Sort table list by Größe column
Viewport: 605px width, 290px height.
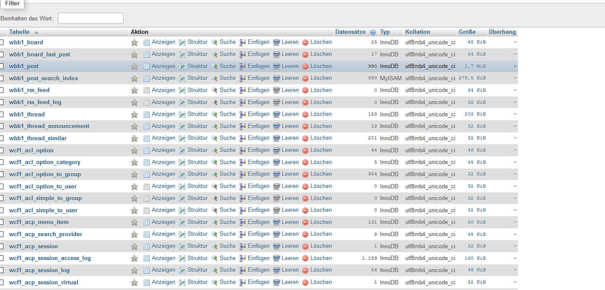pos(467,32)
